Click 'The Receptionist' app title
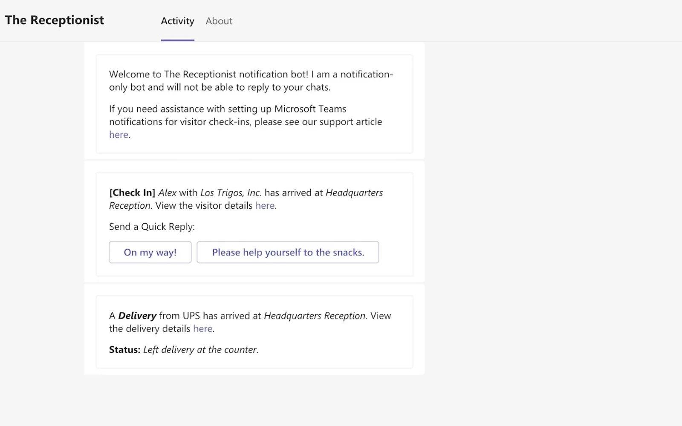682x426 pixels. tap(55, 20)
